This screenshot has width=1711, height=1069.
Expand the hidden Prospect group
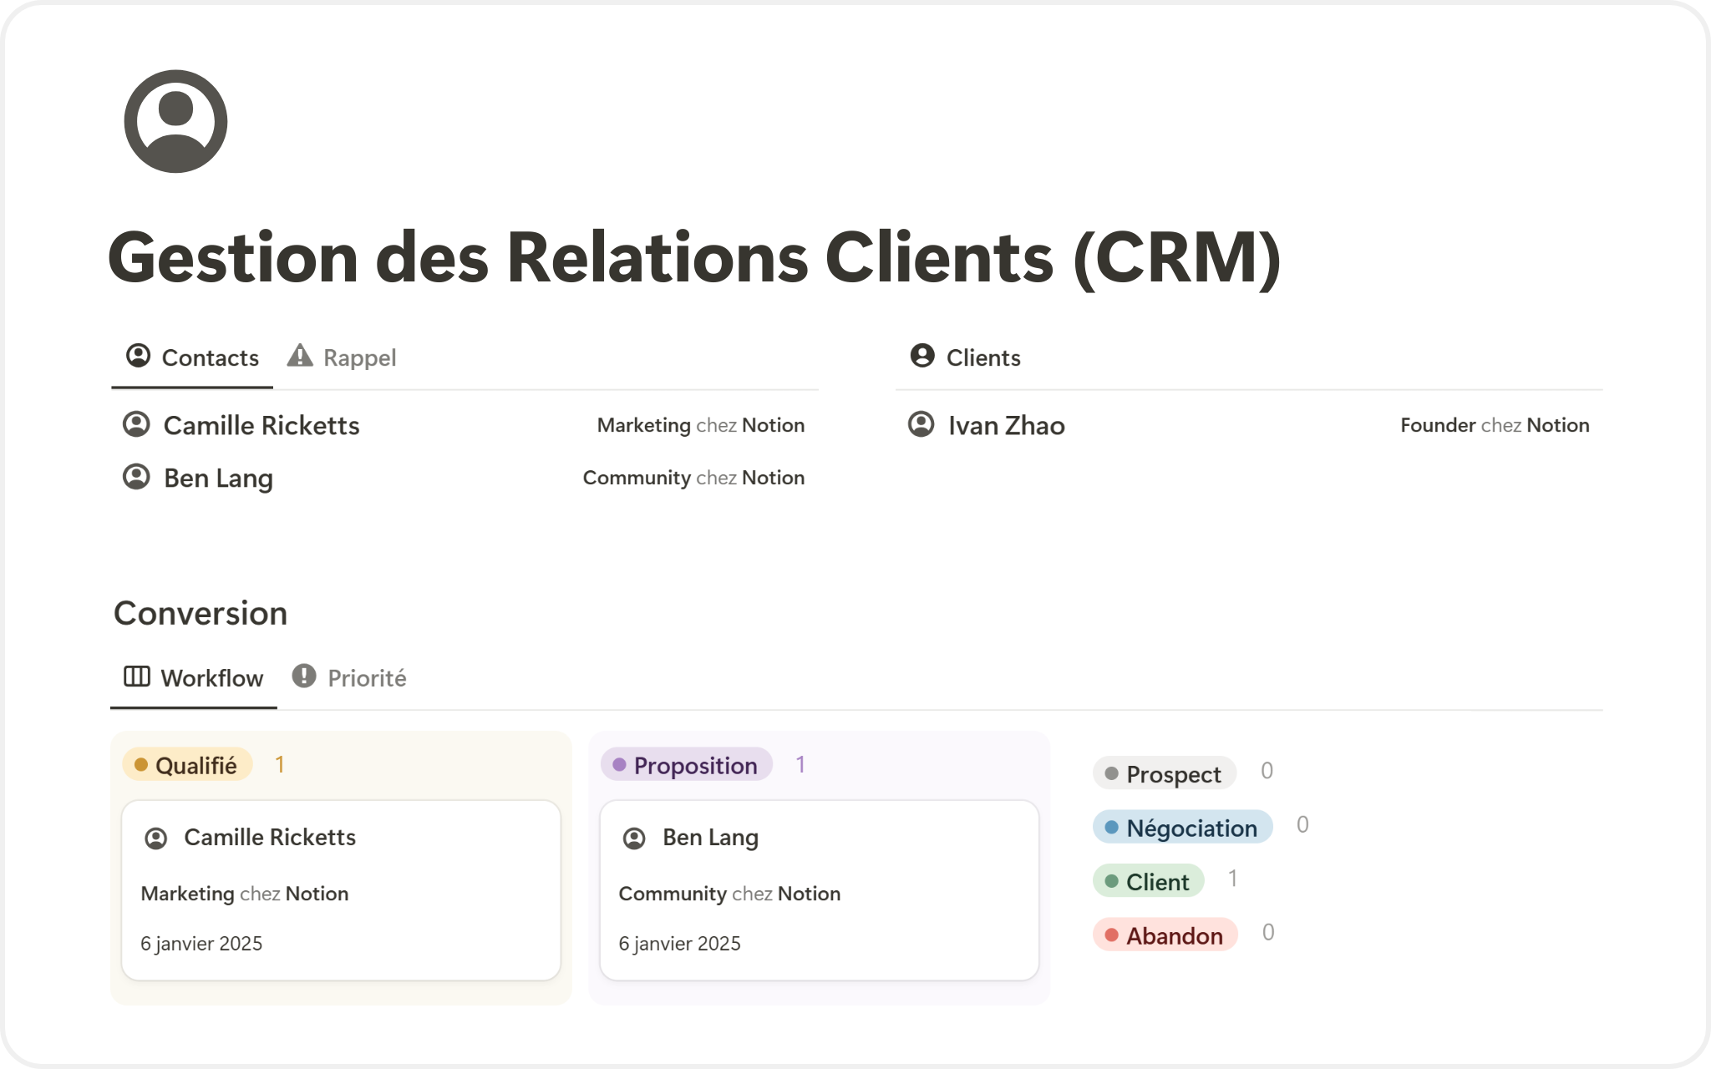tap(1164, 774)
